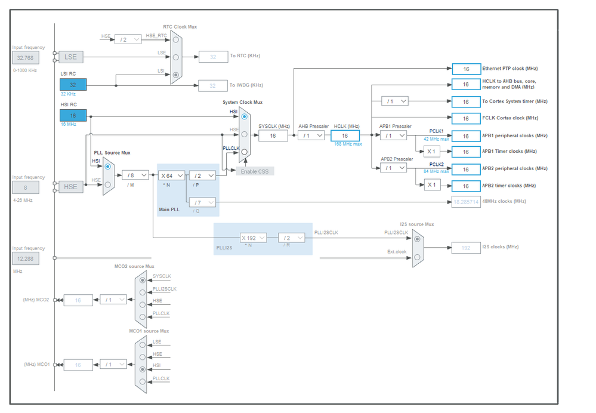Click the LSI RC 32 block

[73, 84]
